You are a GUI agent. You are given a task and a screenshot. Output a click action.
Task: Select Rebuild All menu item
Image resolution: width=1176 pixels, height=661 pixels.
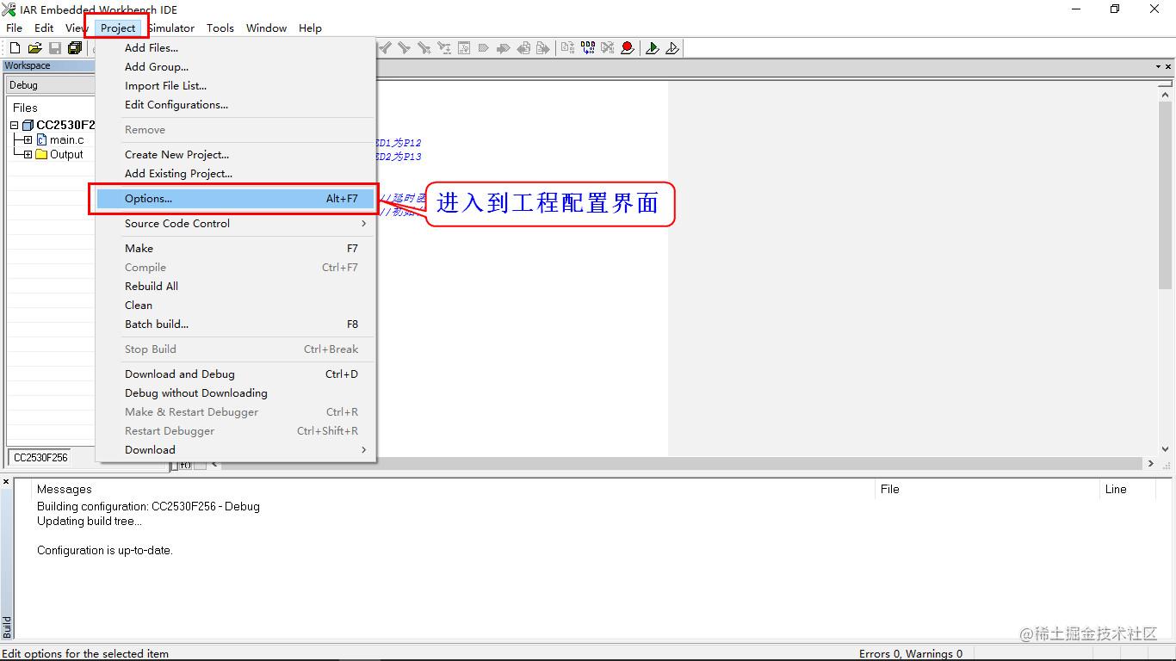click(236, 286)
